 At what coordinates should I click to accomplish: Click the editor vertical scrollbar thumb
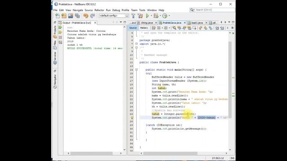pyautogui.click(x=230, y=80)
